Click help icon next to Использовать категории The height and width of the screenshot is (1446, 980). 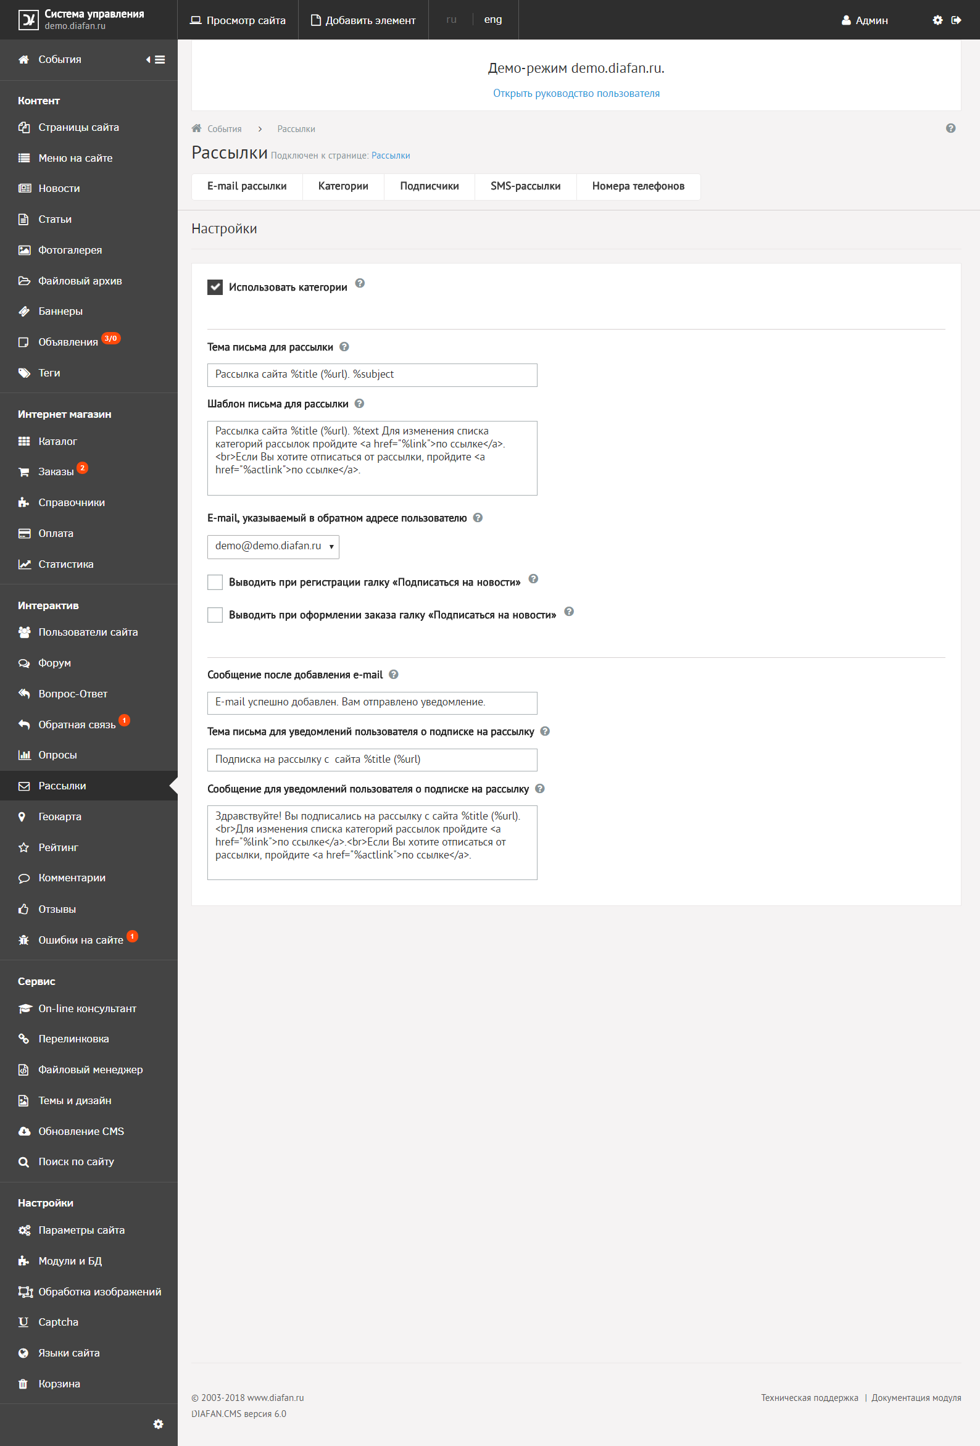pyautogui.click(x=360, y=283)
